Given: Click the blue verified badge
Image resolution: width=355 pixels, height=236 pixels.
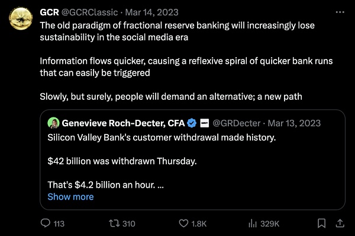Looking at the screenshot, I should (192, 123).
